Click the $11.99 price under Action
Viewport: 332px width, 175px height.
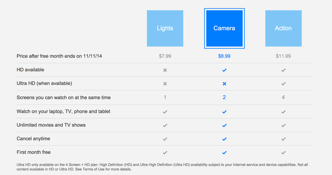283,56
